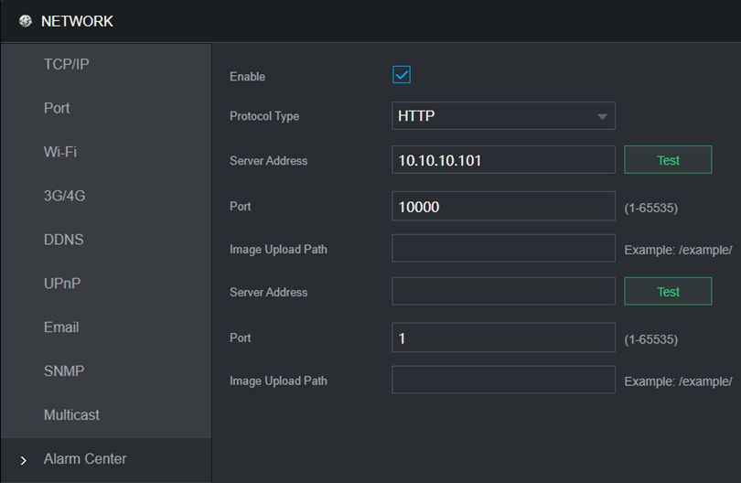Switch to the DDNS section
The height and width of the screenshot is (483, 741).
(63, 240)
